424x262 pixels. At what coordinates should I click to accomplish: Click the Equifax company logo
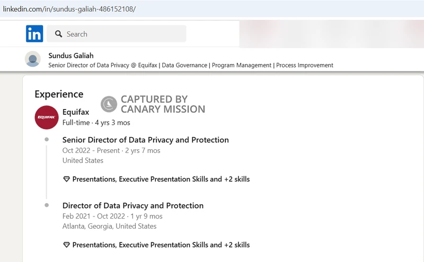(x=47, y=118)
